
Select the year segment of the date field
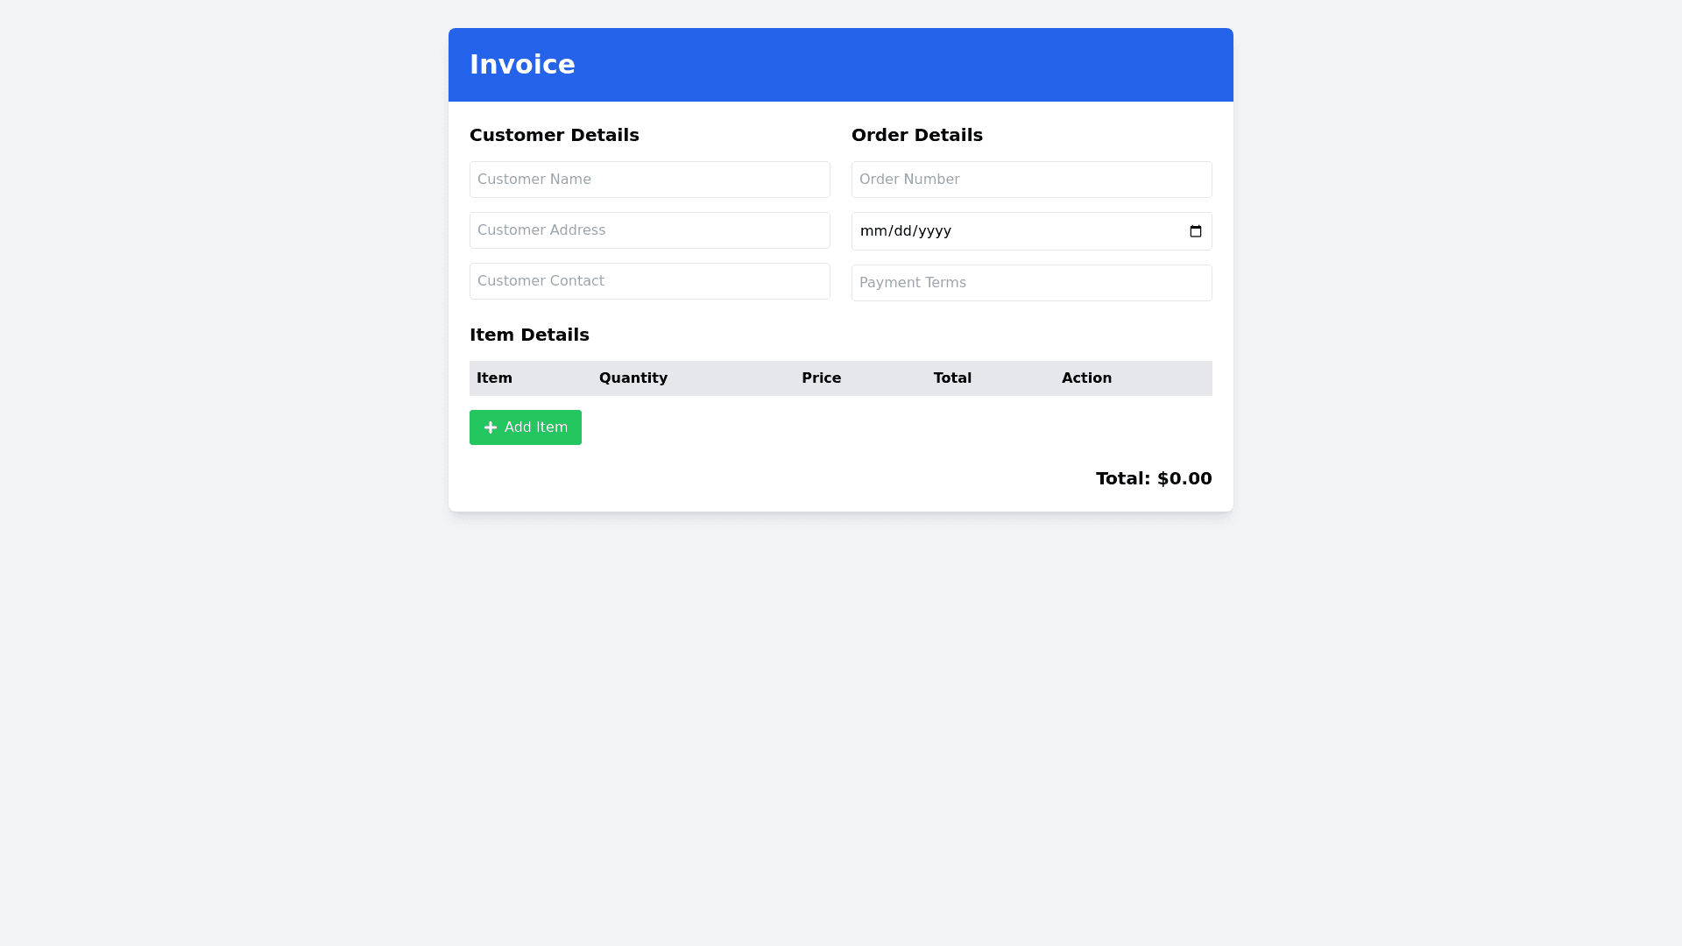point(934,231)
